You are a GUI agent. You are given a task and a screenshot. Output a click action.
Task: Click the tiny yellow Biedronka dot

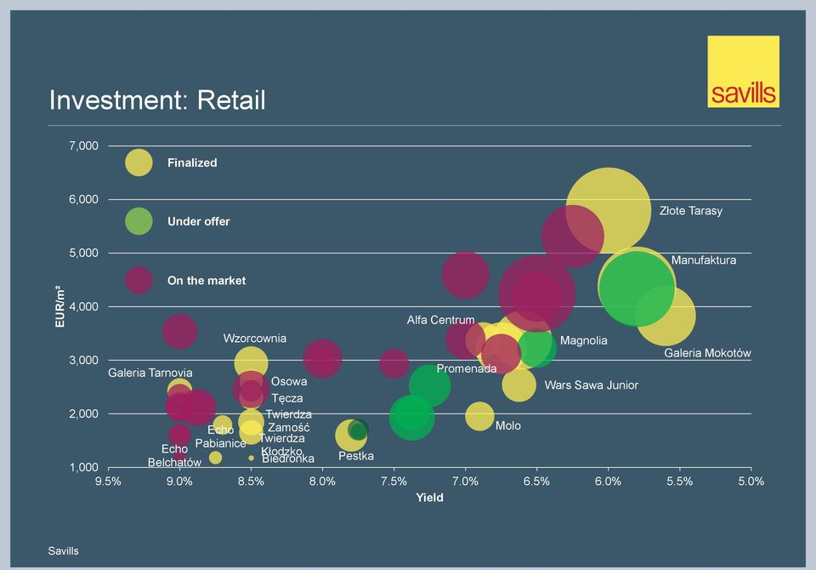pos(251,458)
